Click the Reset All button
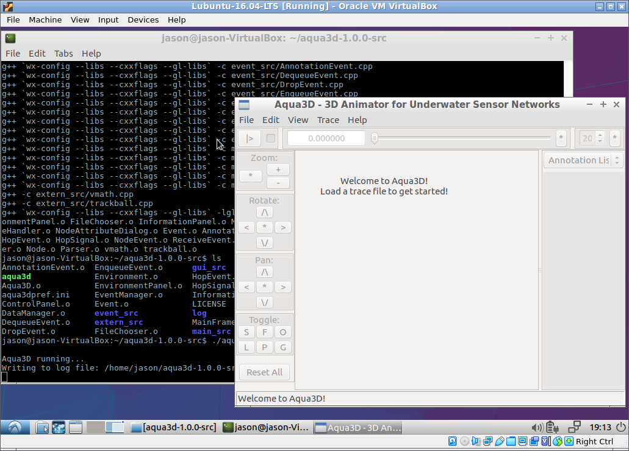This screenshot has height=451, width=629. pos(264,372)
